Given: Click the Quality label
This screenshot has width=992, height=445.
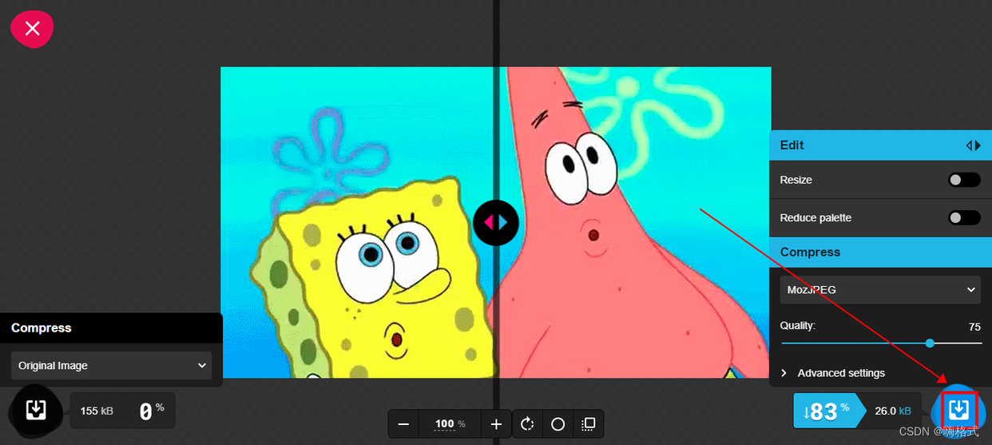Looking at the screenshot, I should click(x=798, y=326).
